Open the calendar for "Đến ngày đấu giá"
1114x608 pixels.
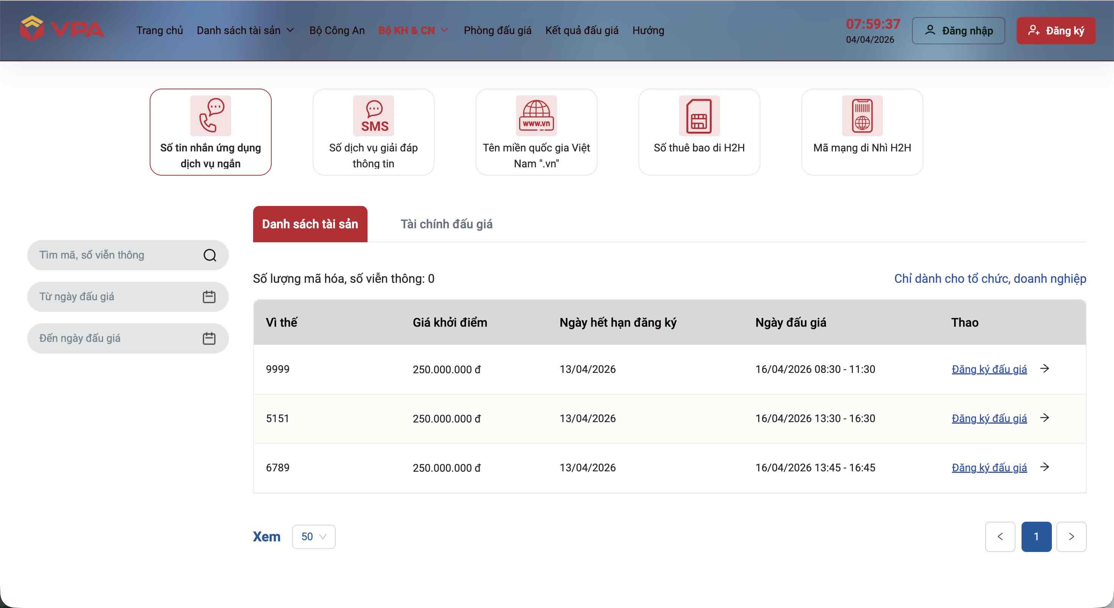(x=209, y=338)
